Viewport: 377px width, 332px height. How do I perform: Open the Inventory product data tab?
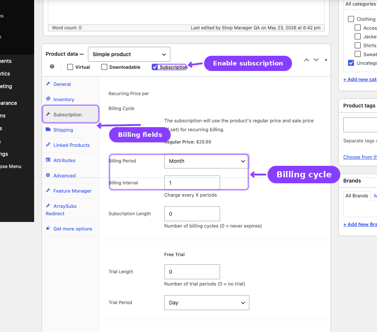71,99
